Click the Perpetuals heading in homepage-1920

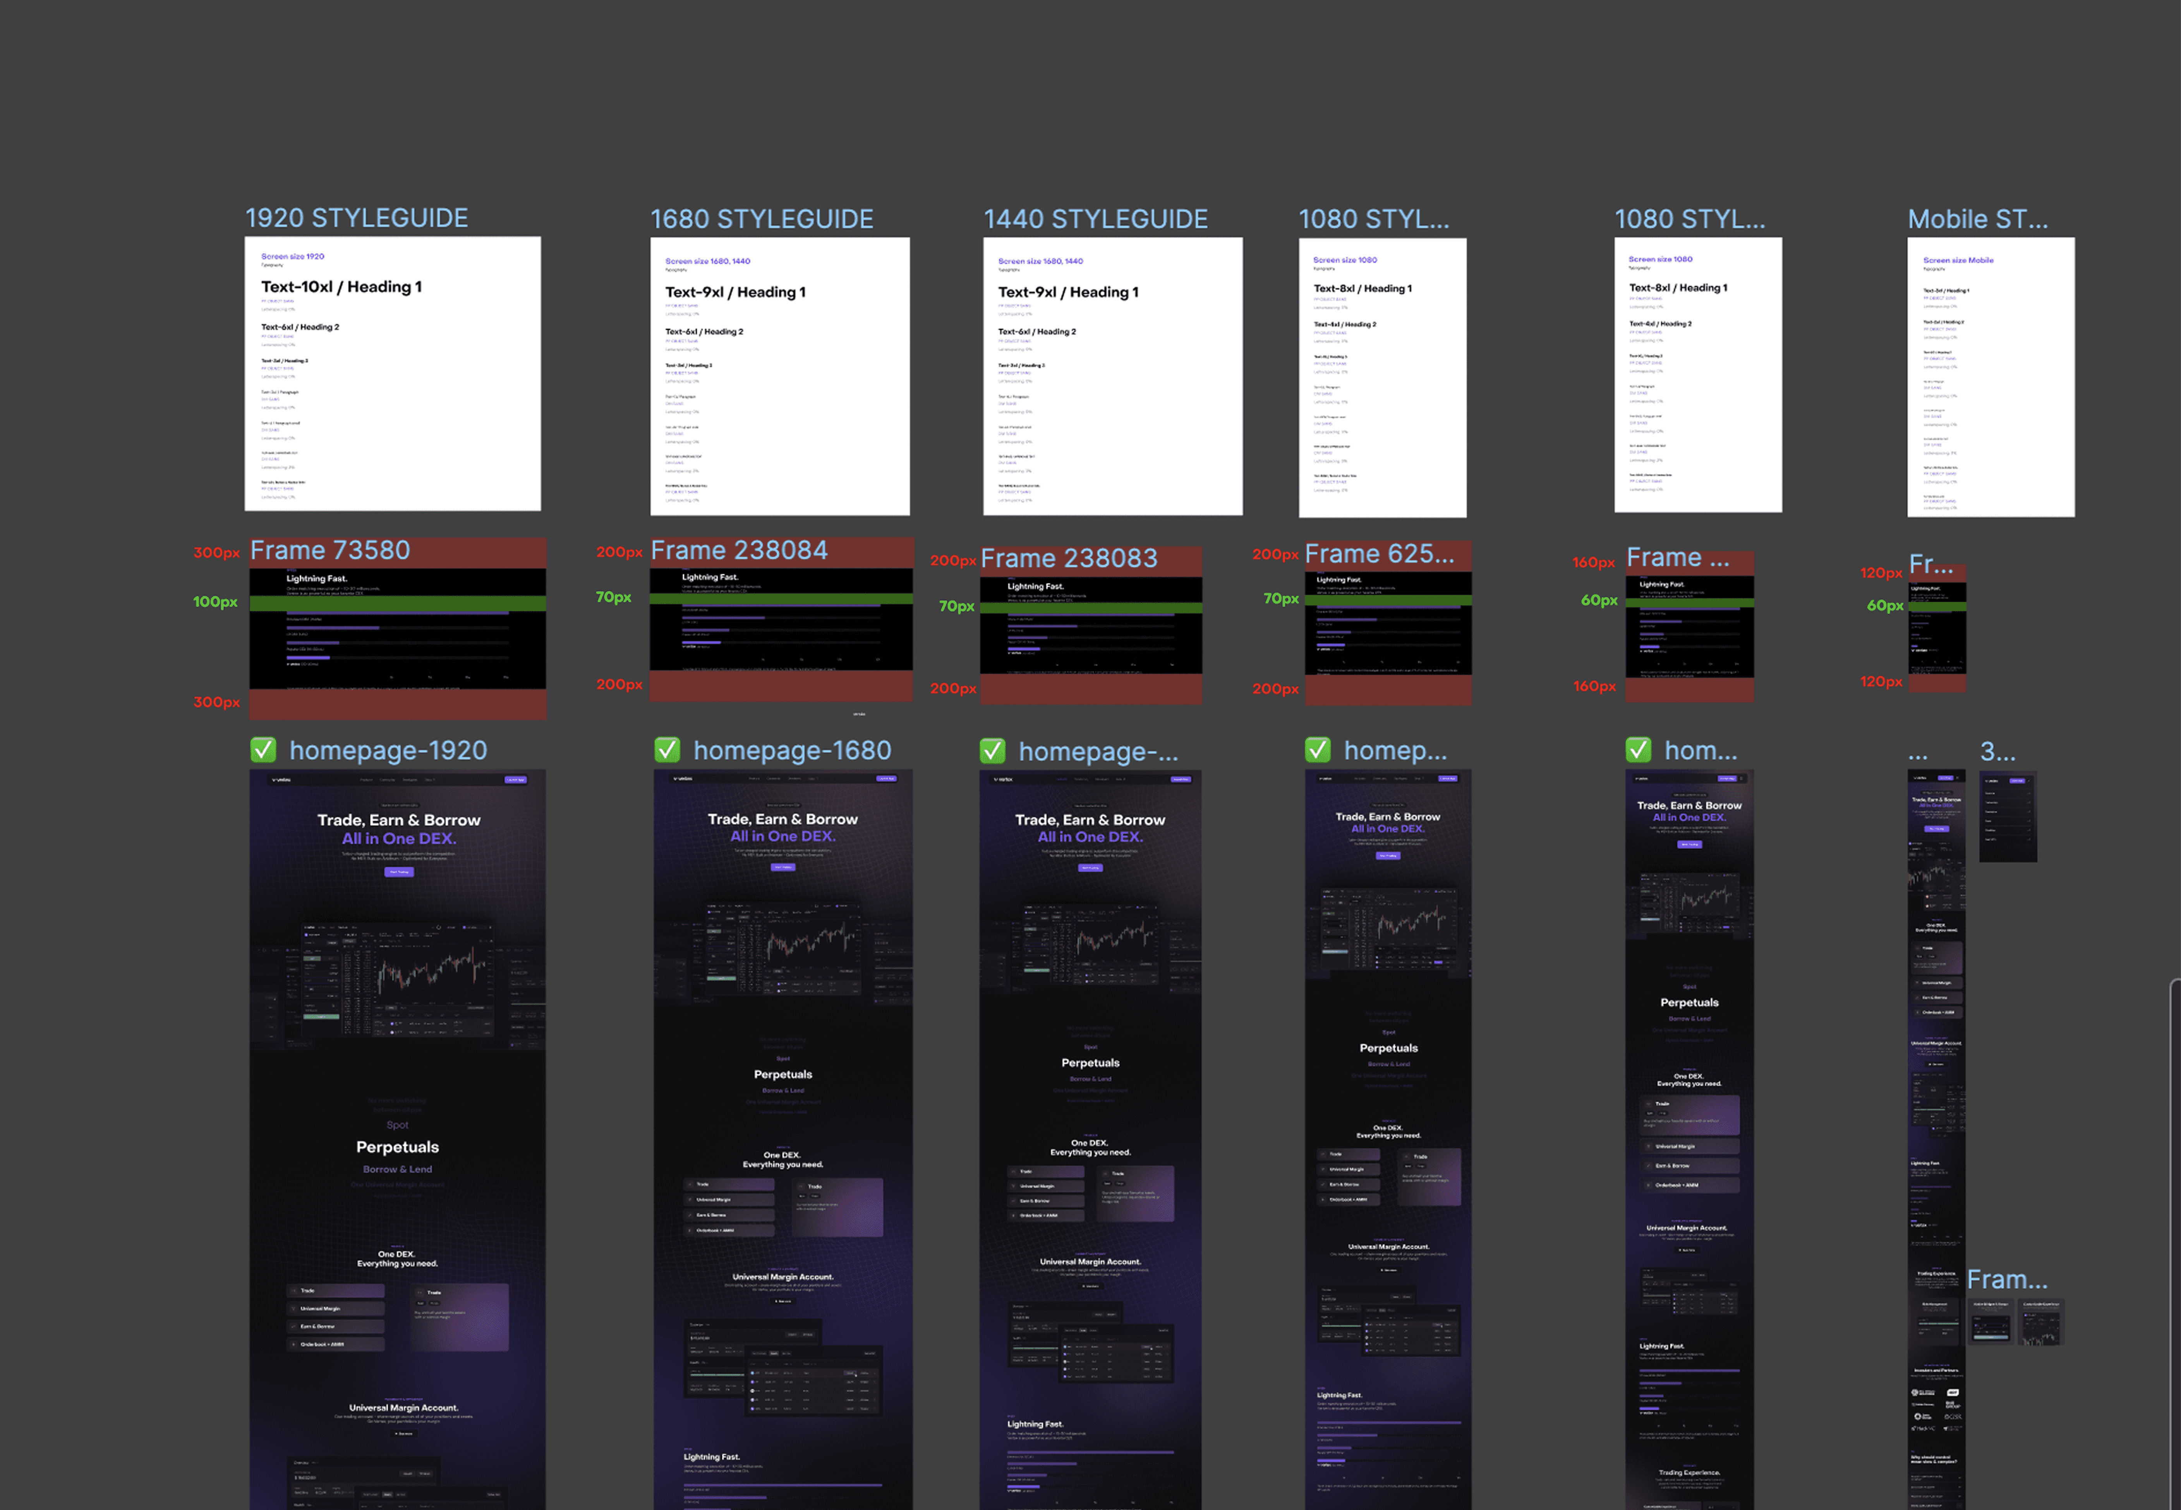[x=396, y=1147]
